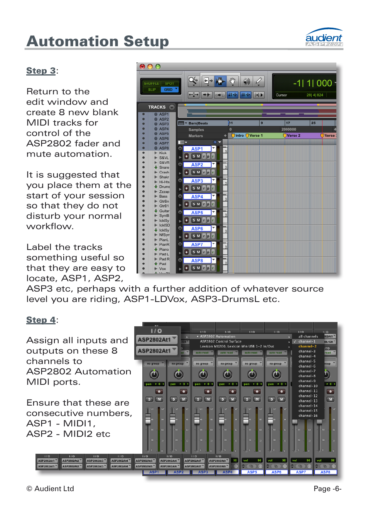Select channel-10 in the MIDI submenu

[x=308, y=386]
